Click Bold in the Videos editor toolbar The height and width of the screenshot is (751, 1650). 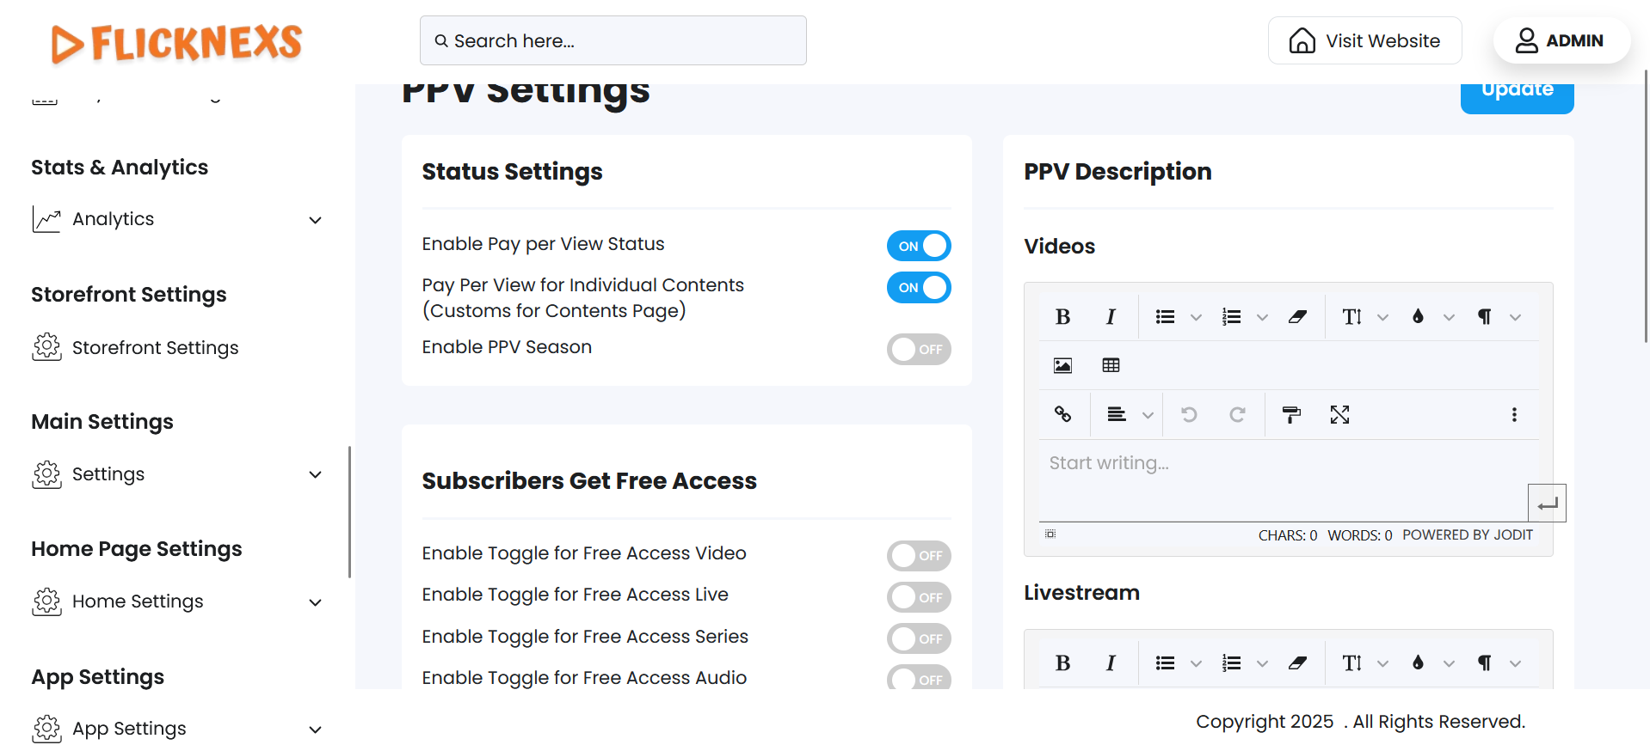[1062, 317]
